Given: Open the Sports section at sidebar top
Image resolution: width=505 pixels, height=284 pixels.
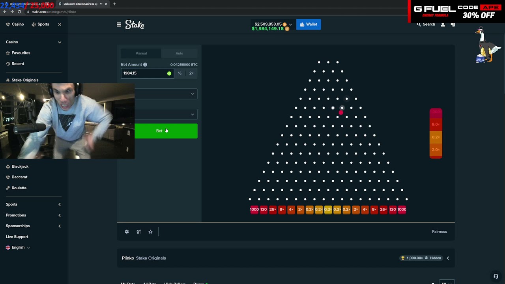Looking at the screenshot, I should [x=40, y=24].
